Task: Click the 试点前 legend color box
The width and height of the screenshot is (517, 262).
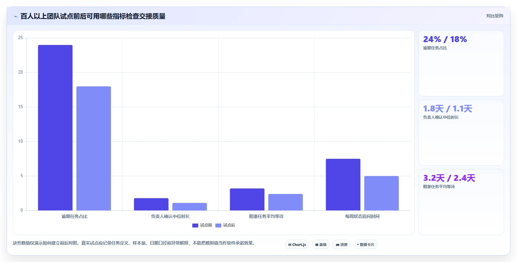Action: (195, 225)
